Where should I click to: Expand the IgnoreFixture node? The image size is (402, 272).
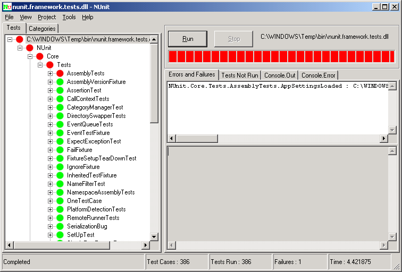click(50, 167)
